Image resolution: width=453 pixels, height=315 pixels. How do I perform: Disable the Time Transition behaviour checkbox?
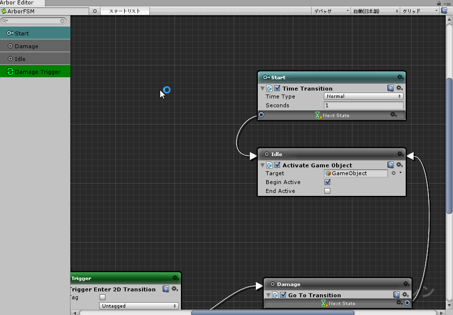click(277, 89)
